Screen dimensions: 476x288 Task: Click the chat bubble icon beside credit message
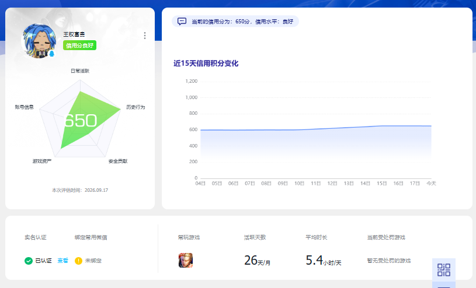coord(182,22)
